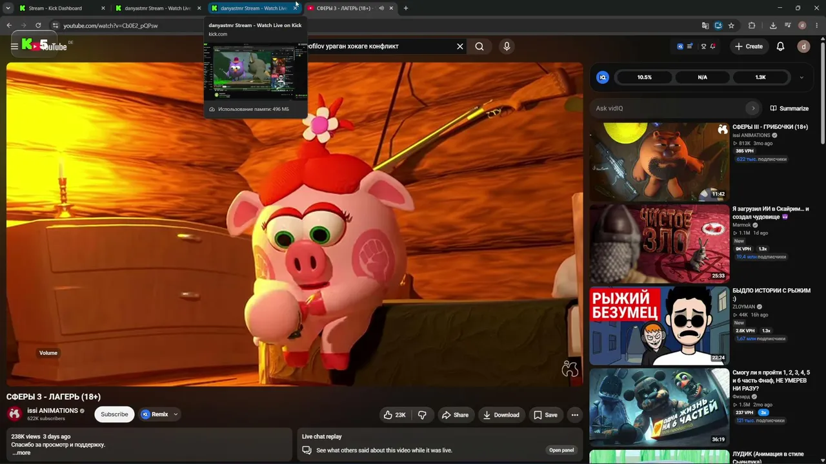The width and height of the screenshot is (826, 464).
Task: Dislike the video
Action: (x=422, y=415)
